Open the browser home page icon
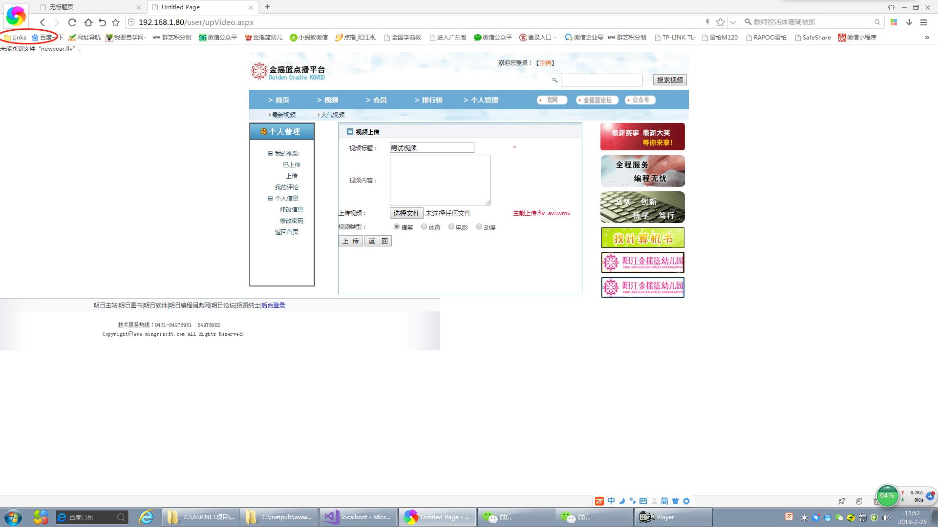 [x=88, y=22]
